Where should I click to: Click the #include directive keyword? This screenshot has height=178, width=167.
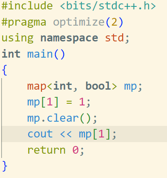[x=27, y=6]
